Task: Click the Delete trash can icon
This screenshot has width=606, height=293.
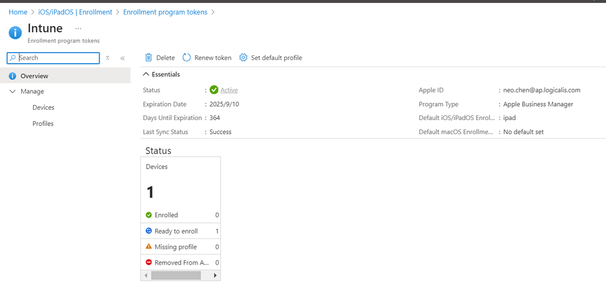Action: pos(148,58)
